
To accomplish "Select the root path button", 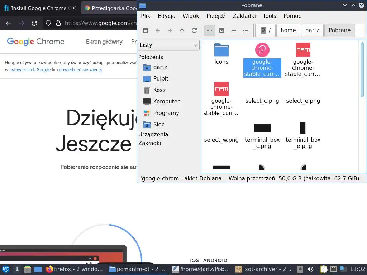I will 266,30.
